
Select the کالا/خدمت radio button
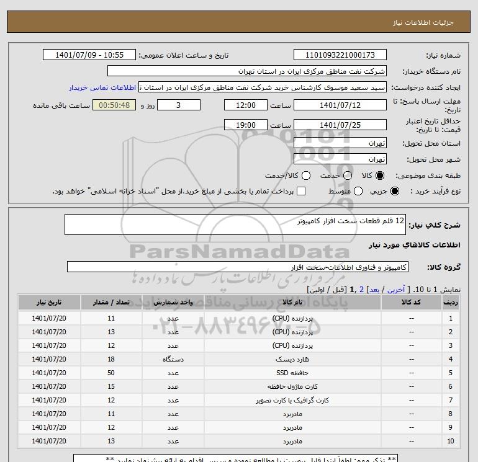click(x=306, y=175)
